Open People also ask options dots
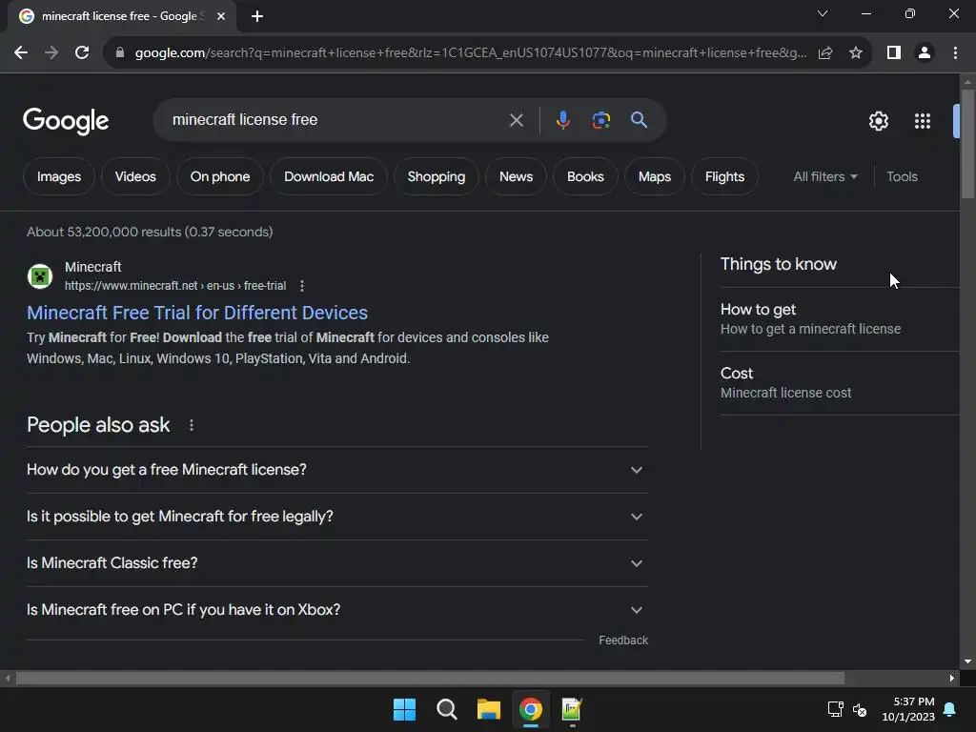This screenshot has height=732, width=976. 191,425
